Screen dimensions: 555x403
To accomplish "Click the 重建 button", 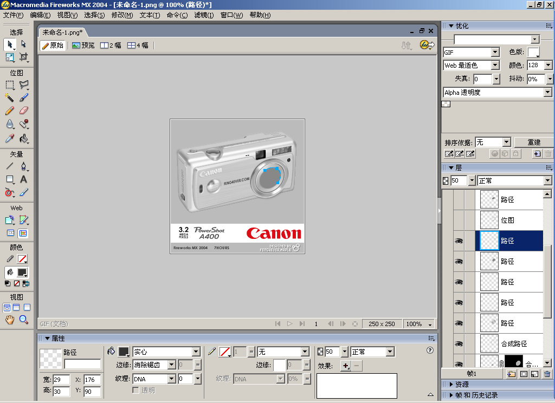I will [534, 142].
